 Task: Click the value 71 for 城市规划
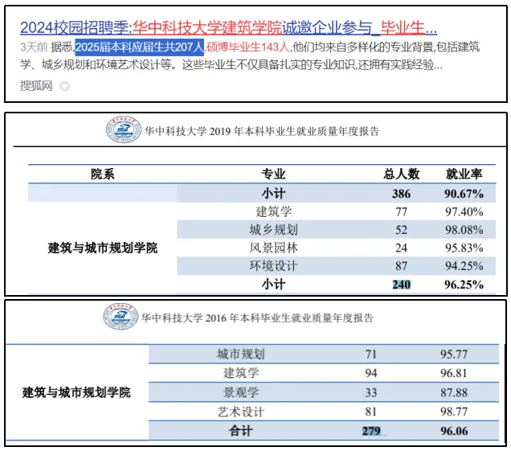[371, 355]
